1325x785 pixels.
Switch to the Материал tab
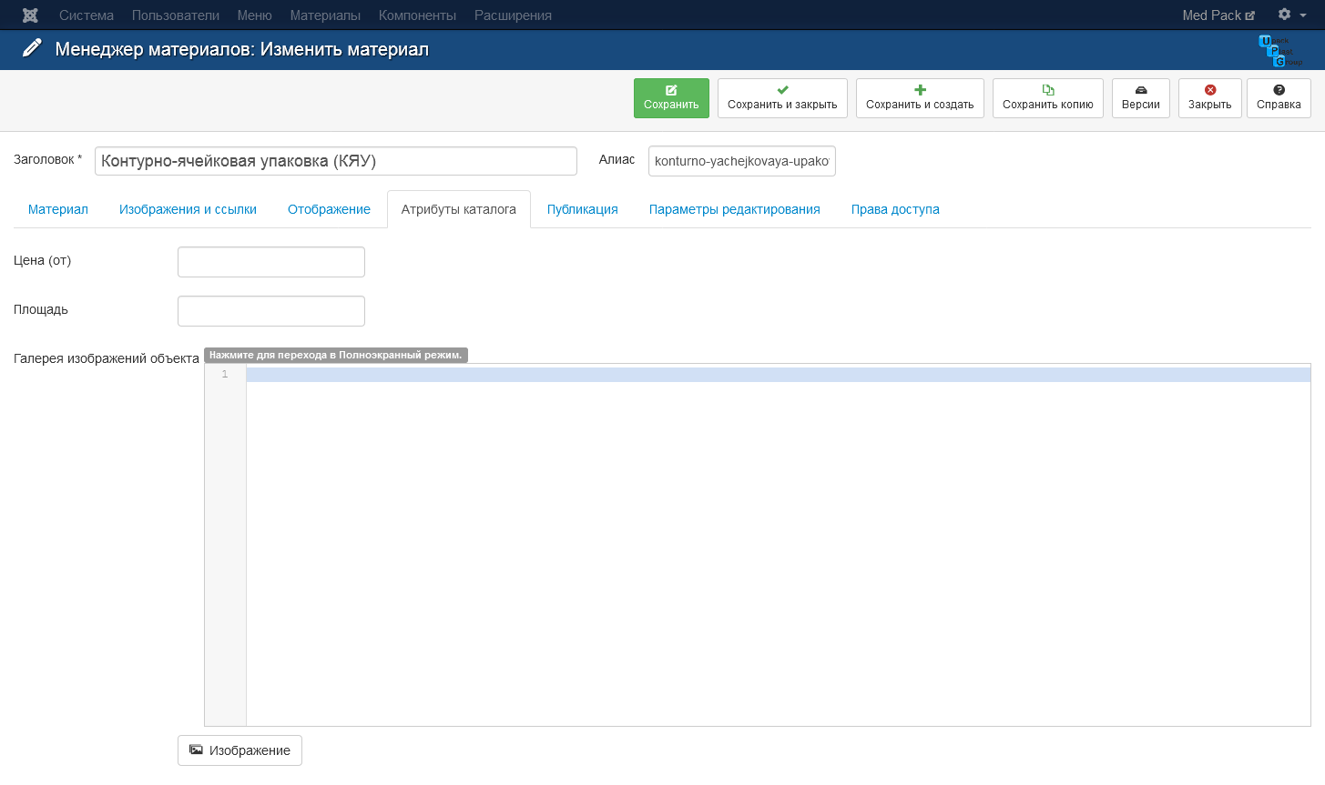click(x=58, y=209)
